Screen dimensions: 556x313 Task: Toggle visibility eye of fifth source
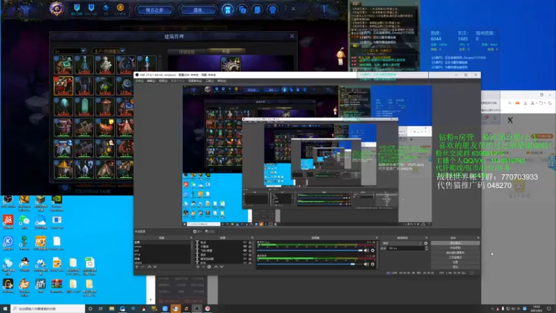[x=245, y=259]
